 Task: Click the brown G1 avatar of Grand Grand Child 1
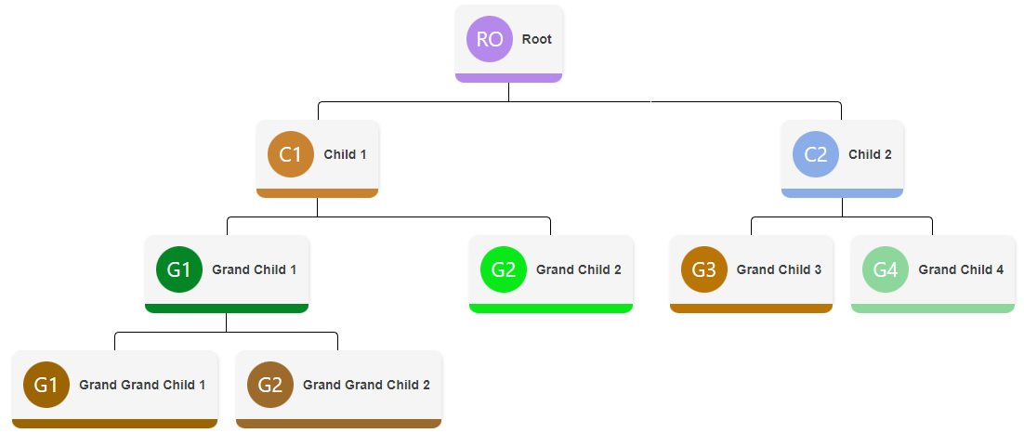click(x=46, y=385)
